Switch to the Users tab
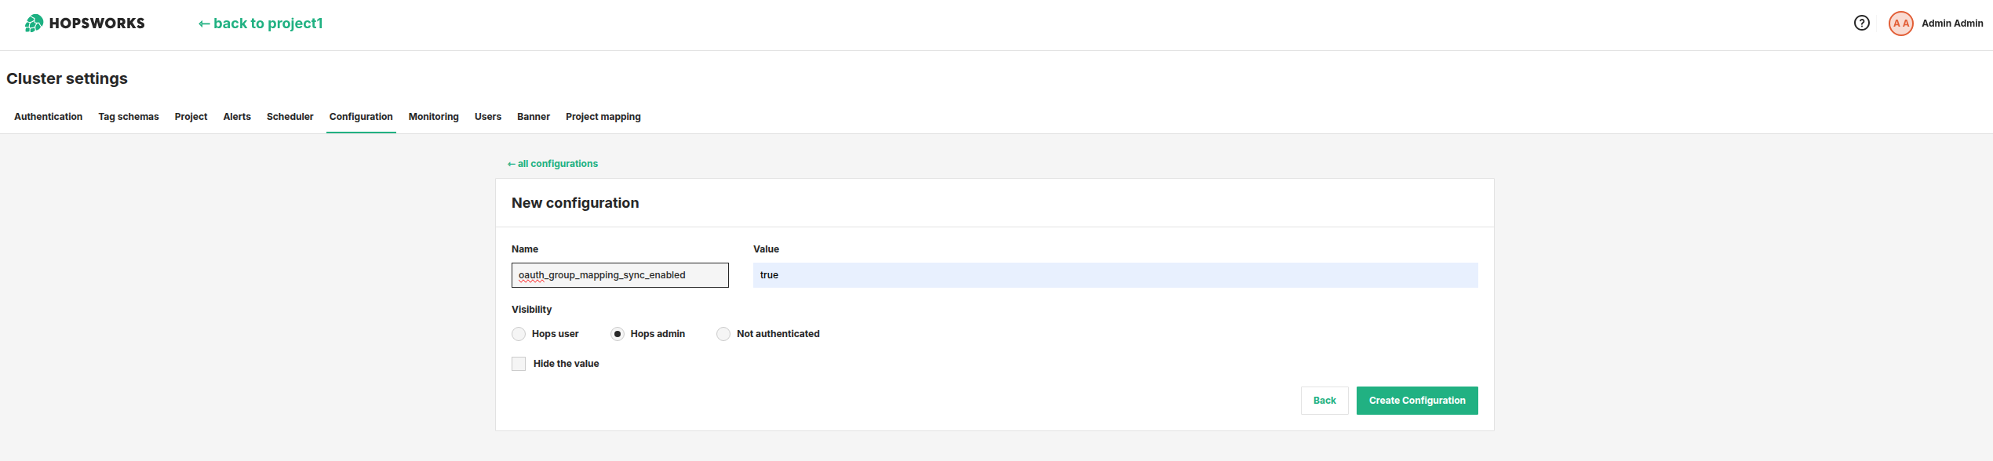Image resolution: width=1993 pixels, height=461 pixels. [x=487, y=117]
